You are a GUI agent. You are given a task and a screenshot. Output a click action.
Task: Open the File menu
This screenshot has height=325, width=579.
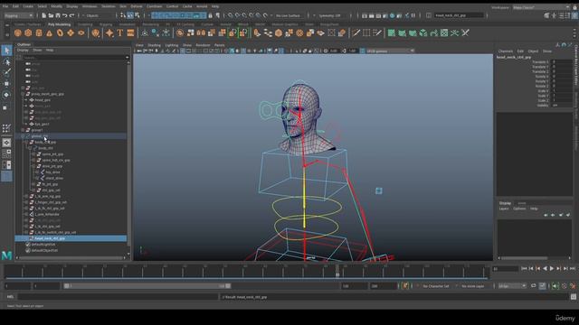pos(5,6)
